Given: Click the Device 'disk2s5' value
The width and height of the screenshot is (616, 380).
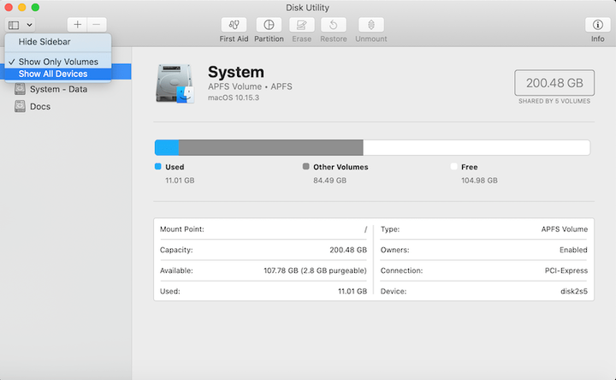Looking at the screenshot, I should coord(574,291).
